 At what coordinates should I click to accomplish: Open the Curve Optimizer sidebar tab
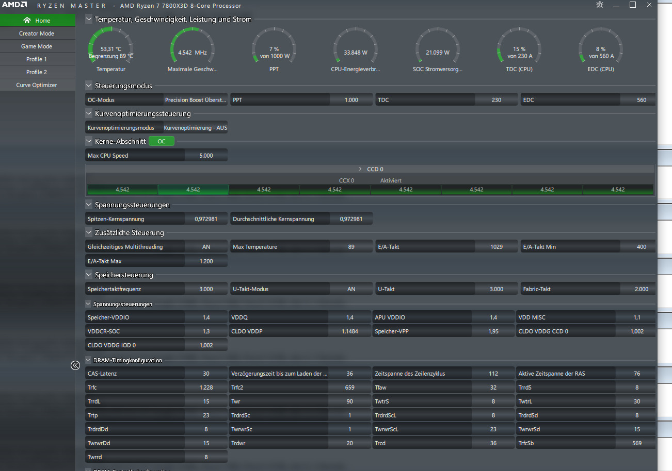[37, 85]
